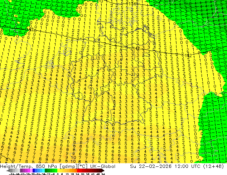Click the yellow 0 segment of the legend
Viewport: 227px width, 175px height.
click(x=58, y=170)
